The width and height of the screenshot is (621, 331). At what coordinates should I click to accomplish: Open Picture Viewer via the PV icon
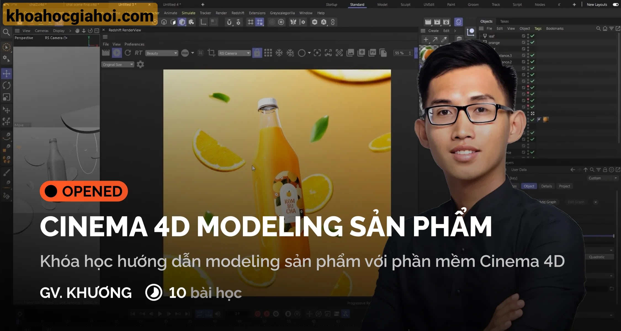[372, 53]
